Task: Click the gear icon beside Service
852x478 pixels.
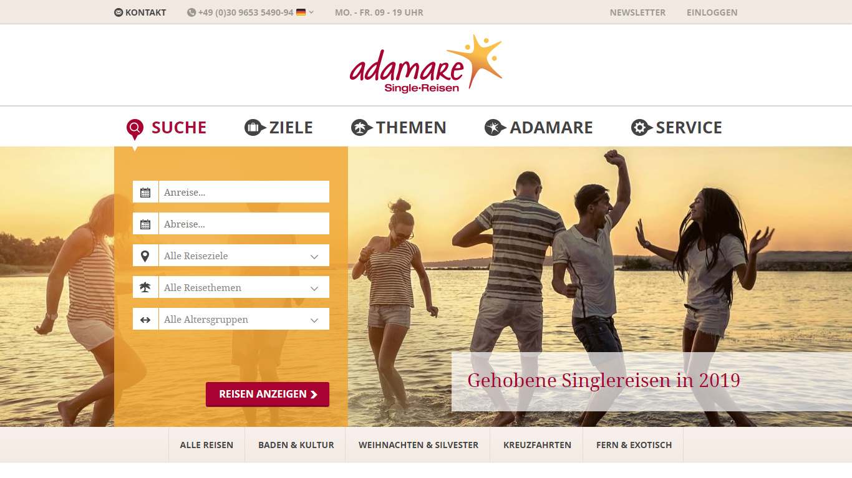Action: pos(642,128)
